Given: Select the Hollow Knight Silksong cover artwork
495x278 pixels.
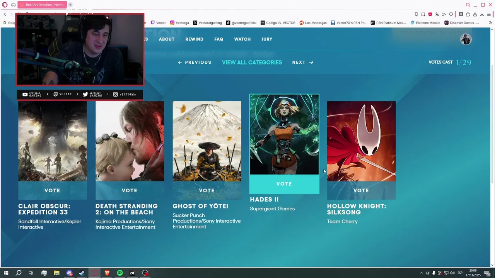Looking at the screenshot, I should point(361,141).
